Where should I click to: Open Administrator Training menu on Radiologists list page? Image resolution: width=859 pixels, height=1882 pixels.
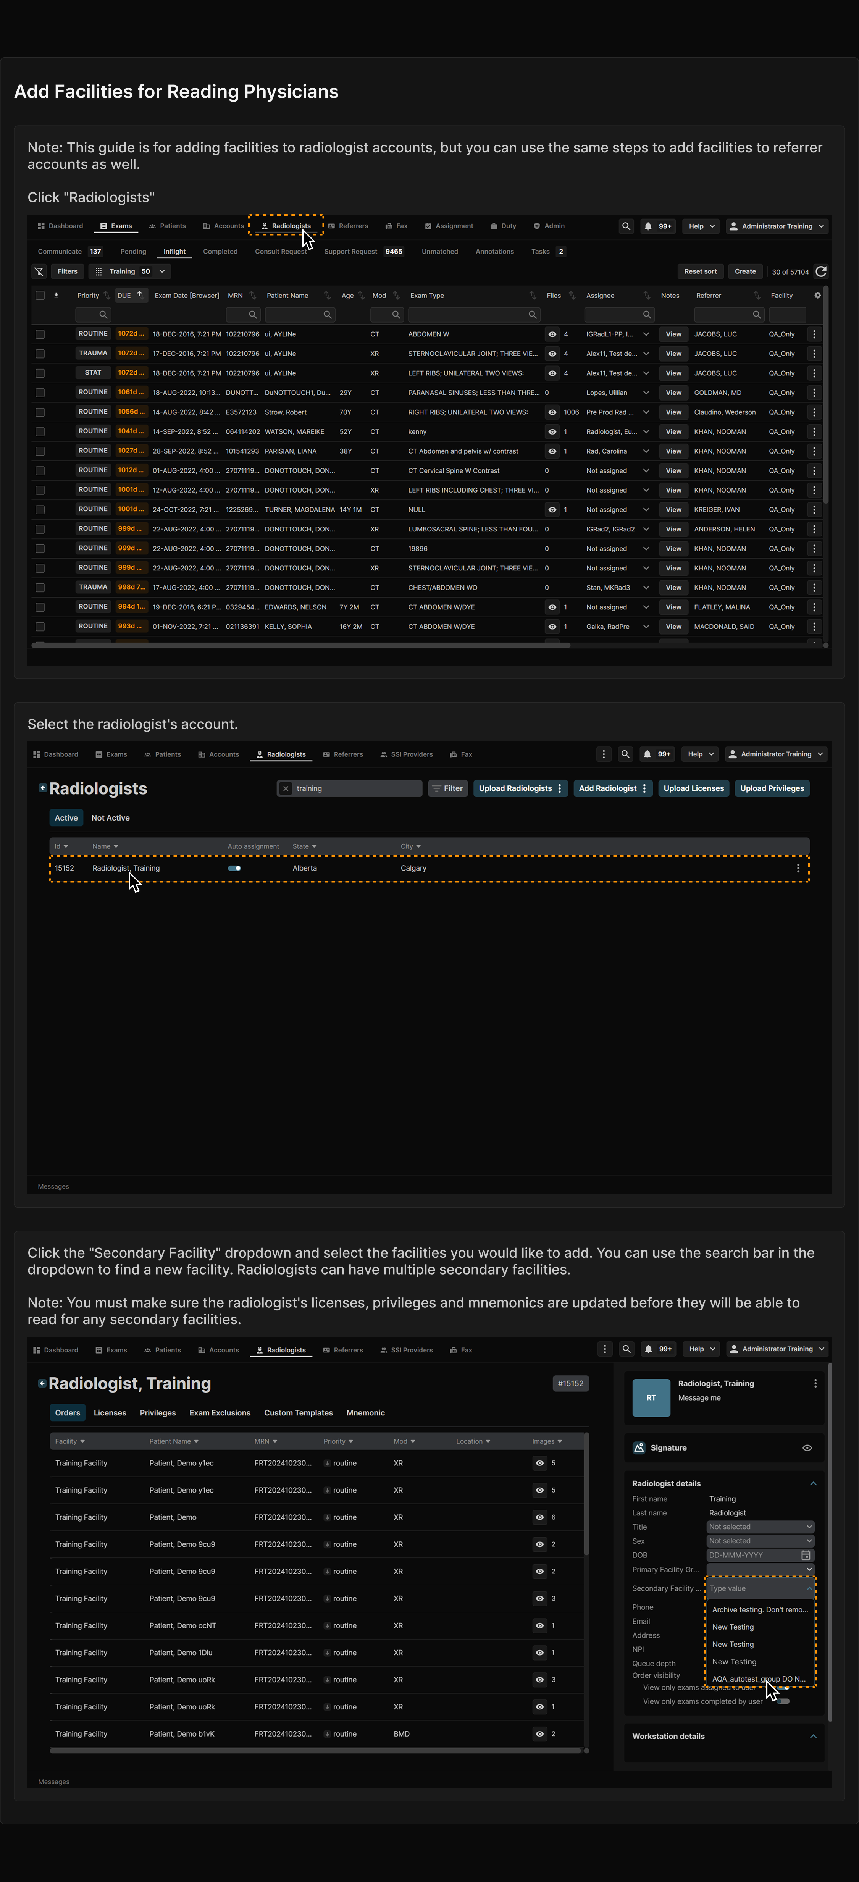pyautogui.click(x=776, y=754)
